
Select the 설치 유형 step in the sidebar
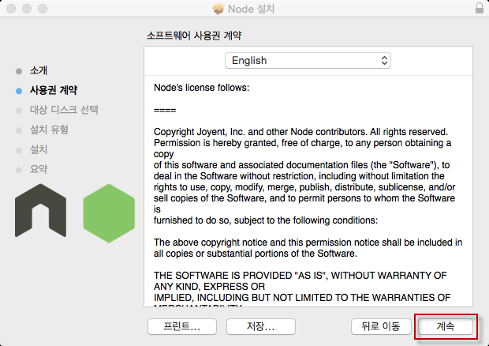pos(49,130)
